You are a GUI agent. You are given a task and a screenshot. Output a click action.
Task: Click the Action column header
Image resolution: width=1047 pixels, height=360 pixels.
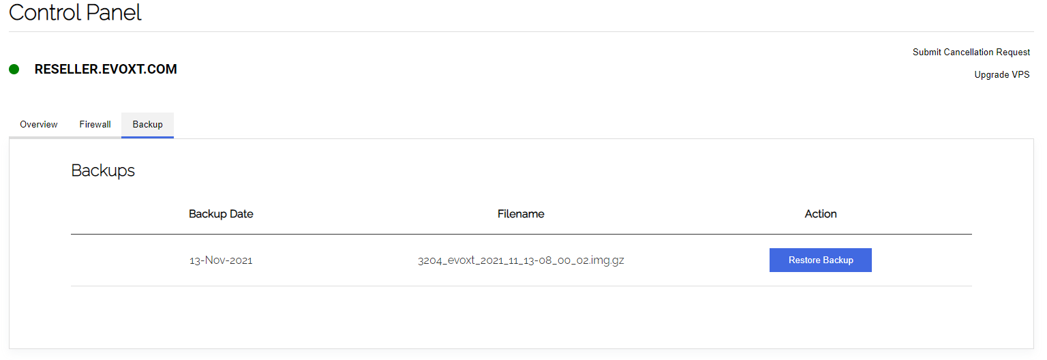[x=820, y=214]
